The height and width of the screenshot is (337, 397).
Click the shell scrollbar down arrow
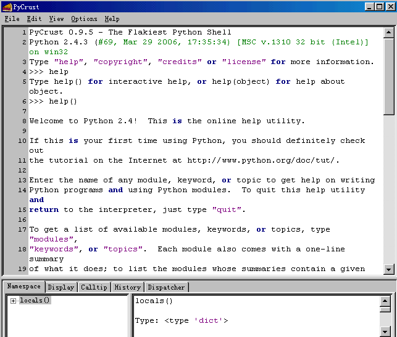coord(388,269)
